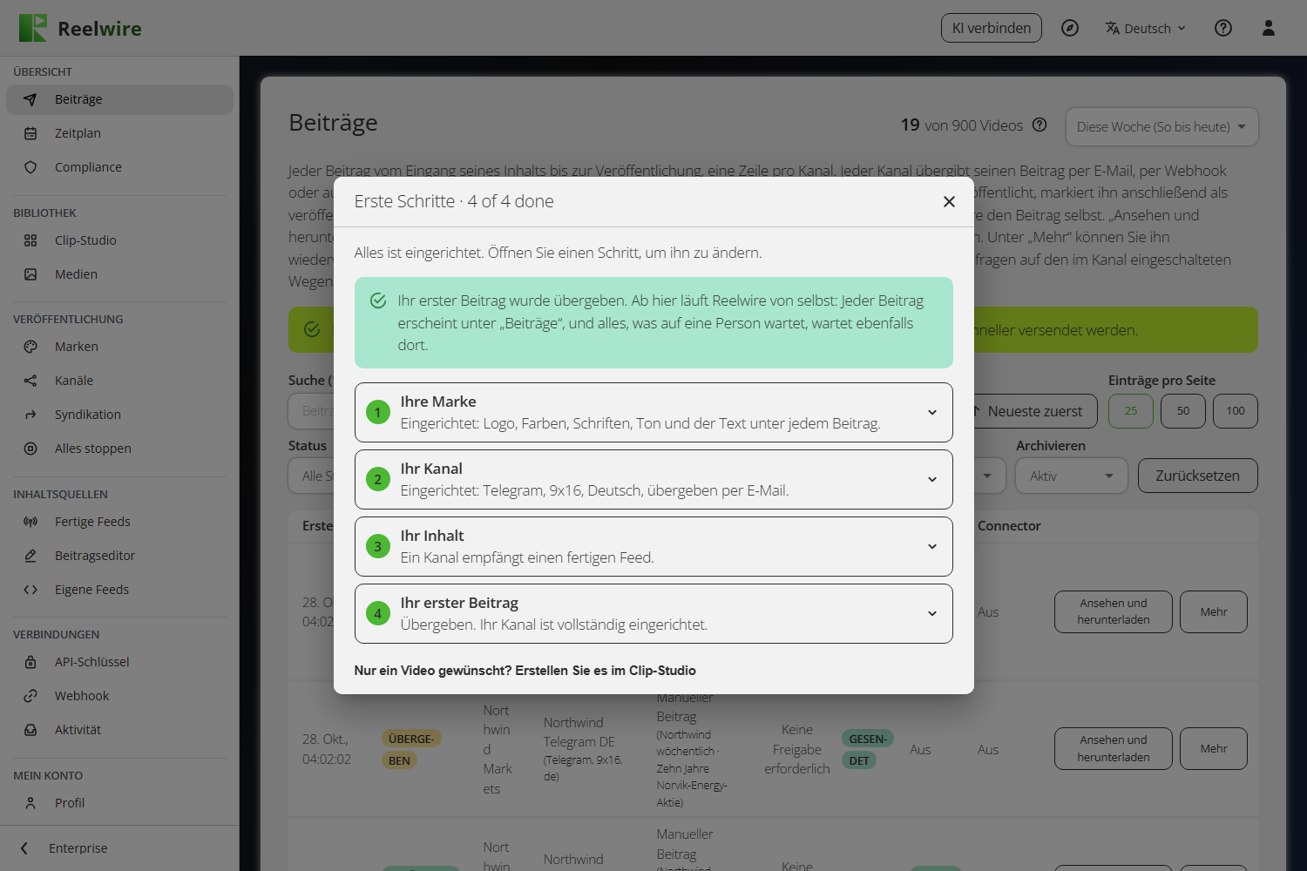The image size is (1307, 871).
Task: Close the Erste Schritte dialog
Action: coord(949,201)
